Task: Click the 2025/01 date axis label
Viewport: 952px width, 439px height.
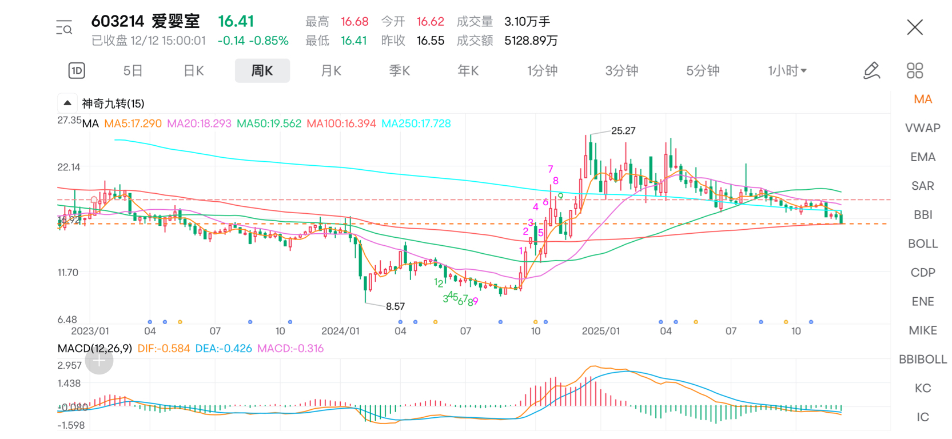Action: (x=600, y=331)
